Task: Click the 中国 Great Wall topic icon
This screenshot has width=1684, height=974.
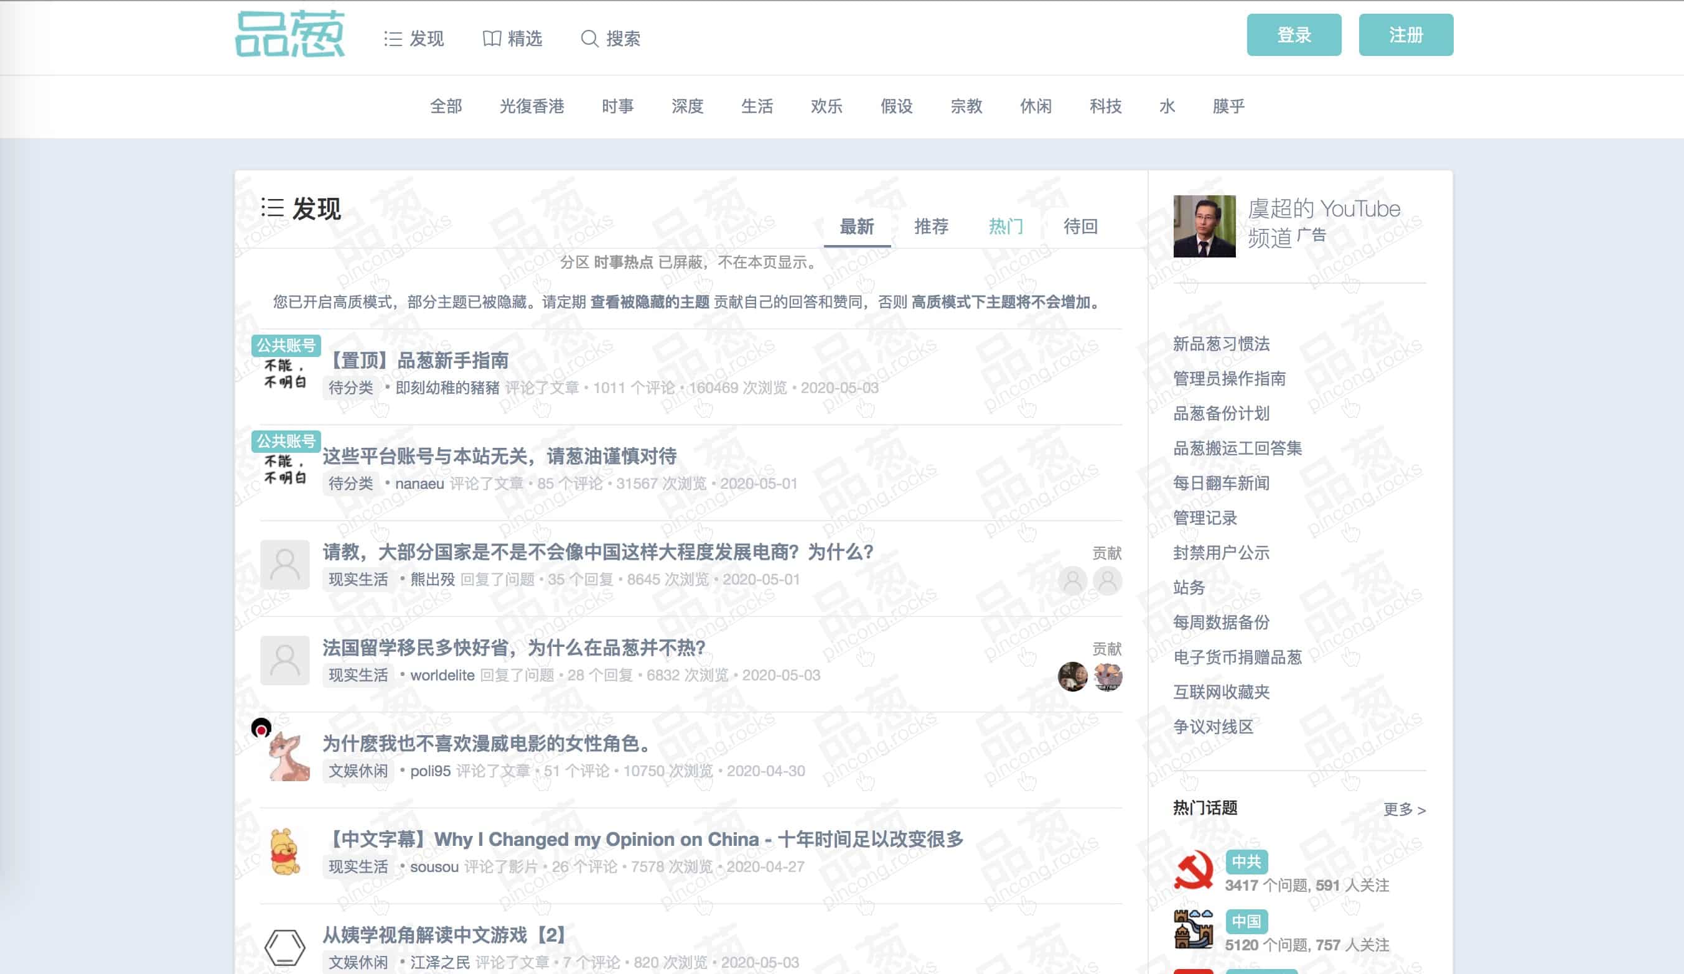Action: (x=1194, y=929)
